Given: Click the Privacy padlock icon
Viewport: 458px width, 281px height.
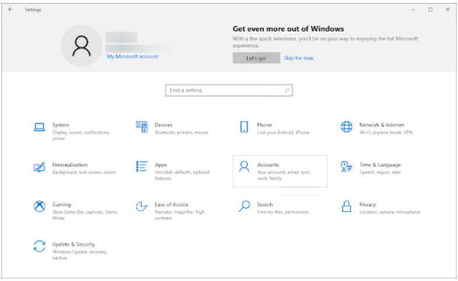Looking at the screenshot, I should (346, 207).
